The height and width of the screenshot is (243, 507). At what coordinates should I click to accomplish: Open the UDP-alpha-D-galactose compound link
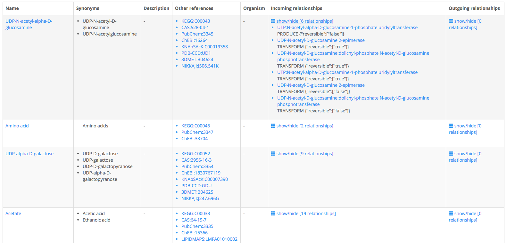(x=29, y=154)
